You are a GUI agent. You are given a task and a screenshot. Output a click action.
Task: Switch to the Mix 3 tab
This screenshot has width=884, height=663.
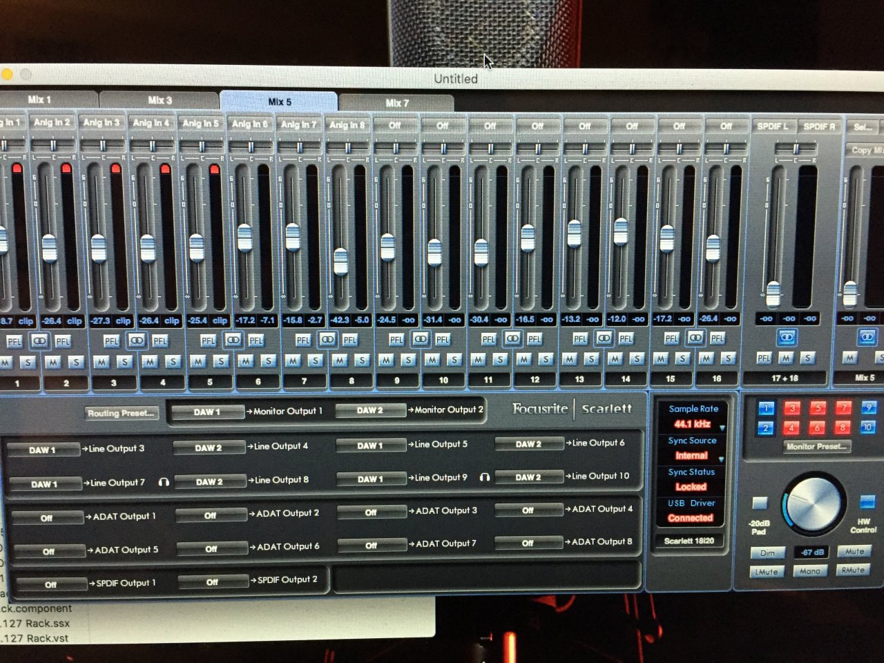tap(160, 100)
